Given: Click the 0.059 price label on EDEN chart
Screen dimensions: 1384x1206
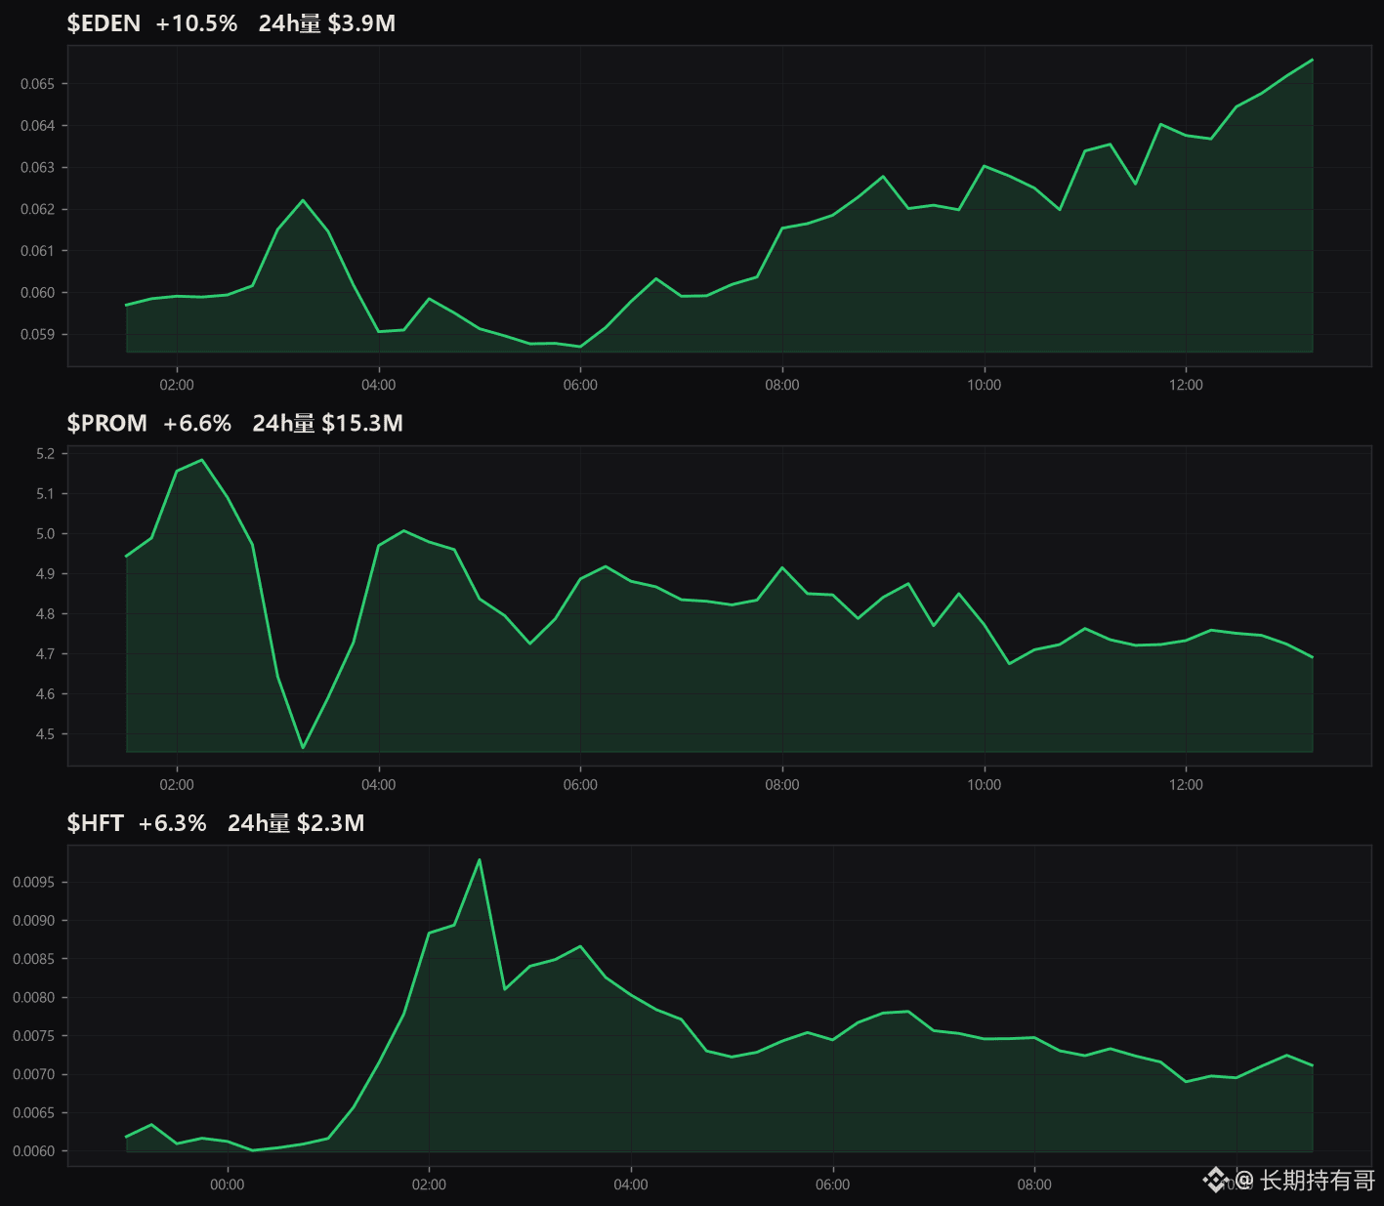Looking at the screenshot, I should click(x=38, y=335).
